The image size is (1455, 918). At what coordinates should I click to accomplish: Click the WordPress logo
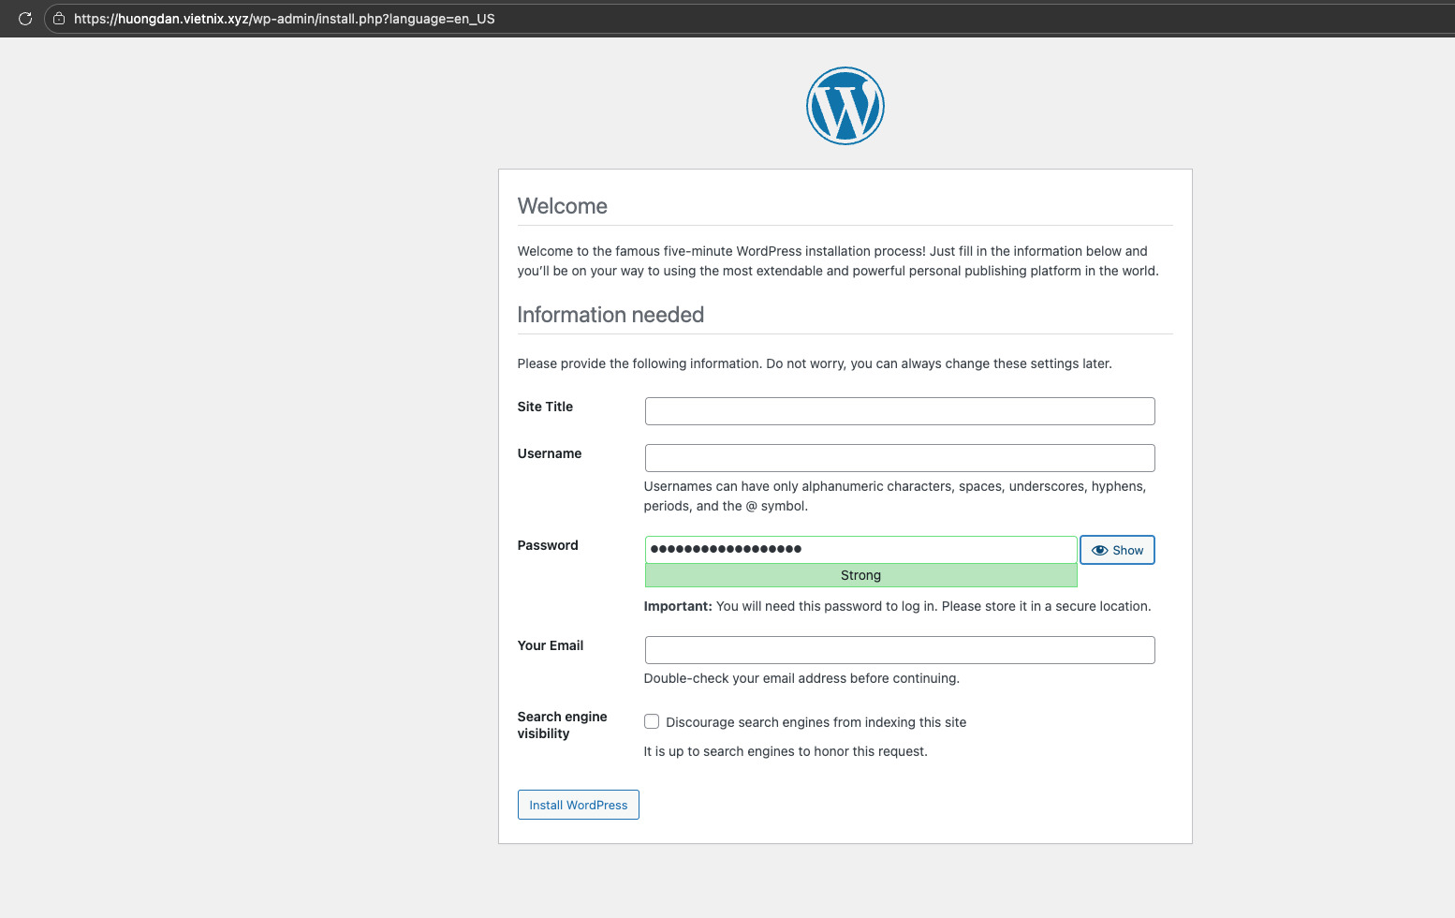[x=845, y=105]
